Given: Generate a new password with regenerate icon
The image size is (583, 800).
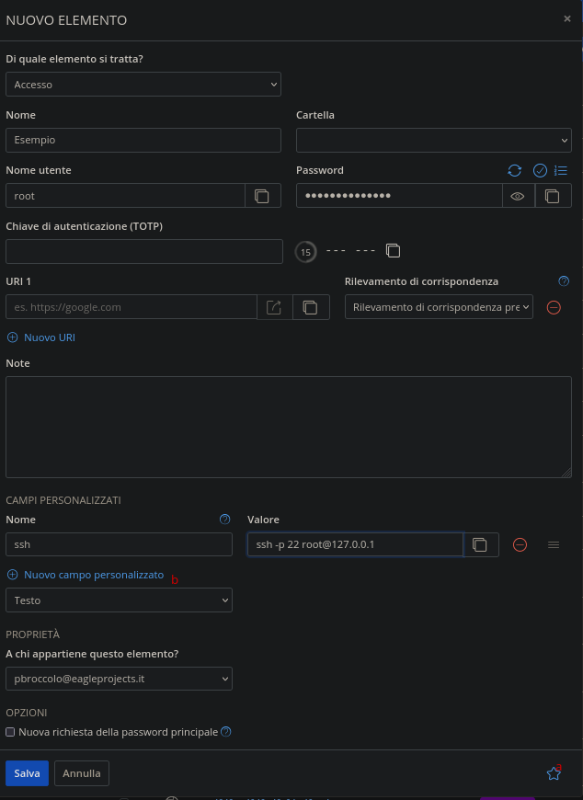Looking at the screenshot, I should 515,170.
